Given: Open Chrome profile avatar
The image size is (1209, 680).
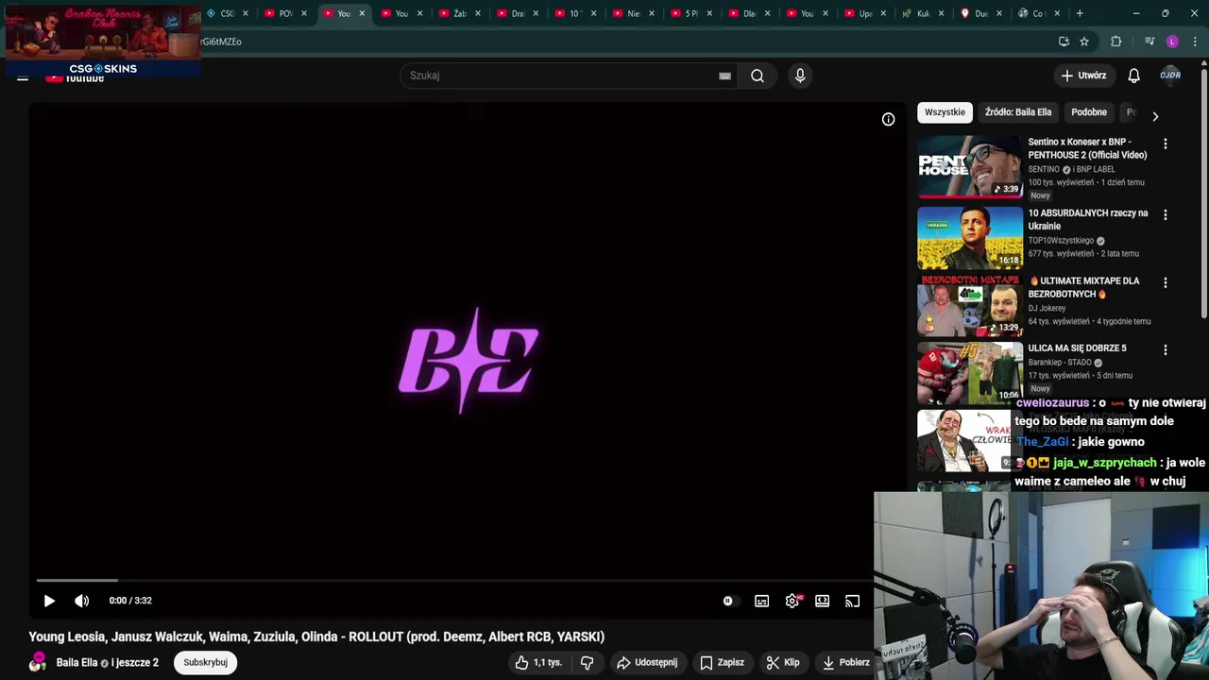Looking at the screenshot, I should [1172, 42].
